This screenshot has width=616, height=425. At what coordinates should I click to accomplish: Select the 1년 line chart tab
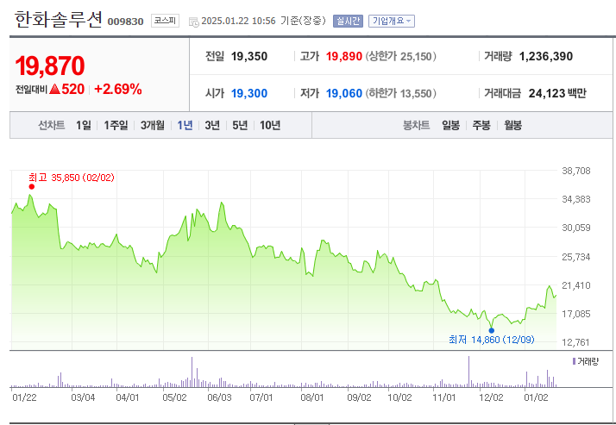point(185,125)
